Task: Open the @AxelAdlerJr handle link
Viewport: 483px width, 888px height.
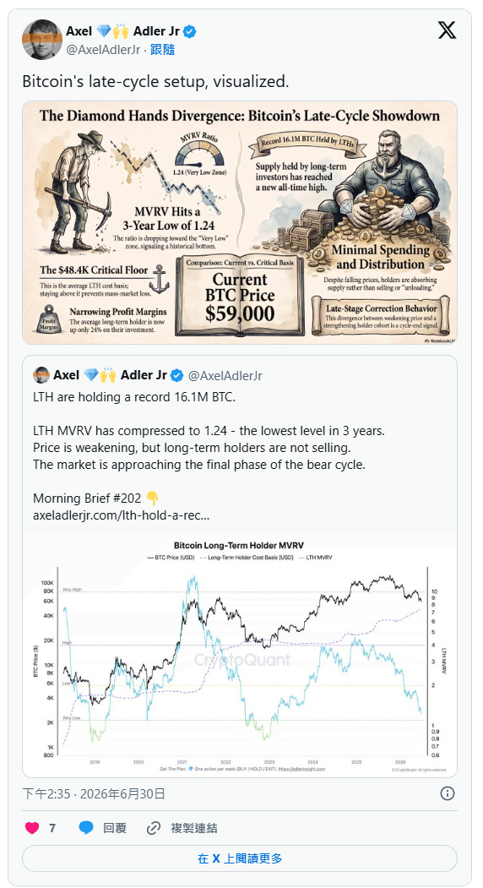Action: click(x=104, y=50)
